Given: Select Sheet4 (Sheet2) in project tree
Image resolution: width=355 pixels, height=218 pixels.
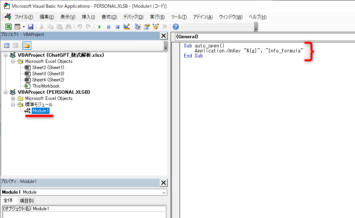Looking at the screenshot, I should (x=48, y=79).
